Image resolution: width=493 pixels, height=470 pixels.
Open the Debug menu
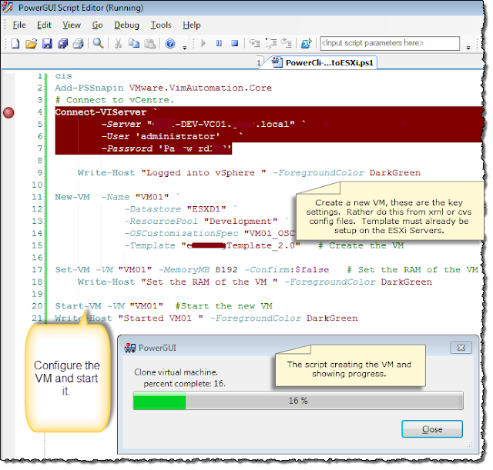click(x=126, y=25)
